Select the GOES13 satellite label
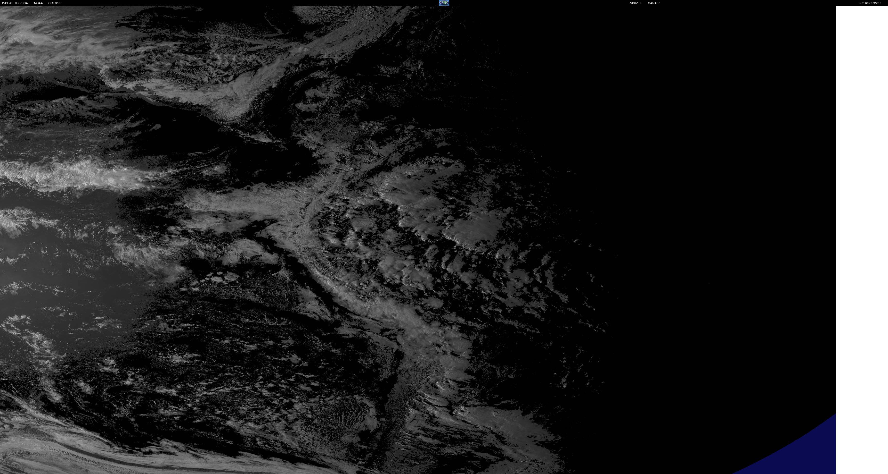This screenshot has height=474, width=888. click(54, 3)
